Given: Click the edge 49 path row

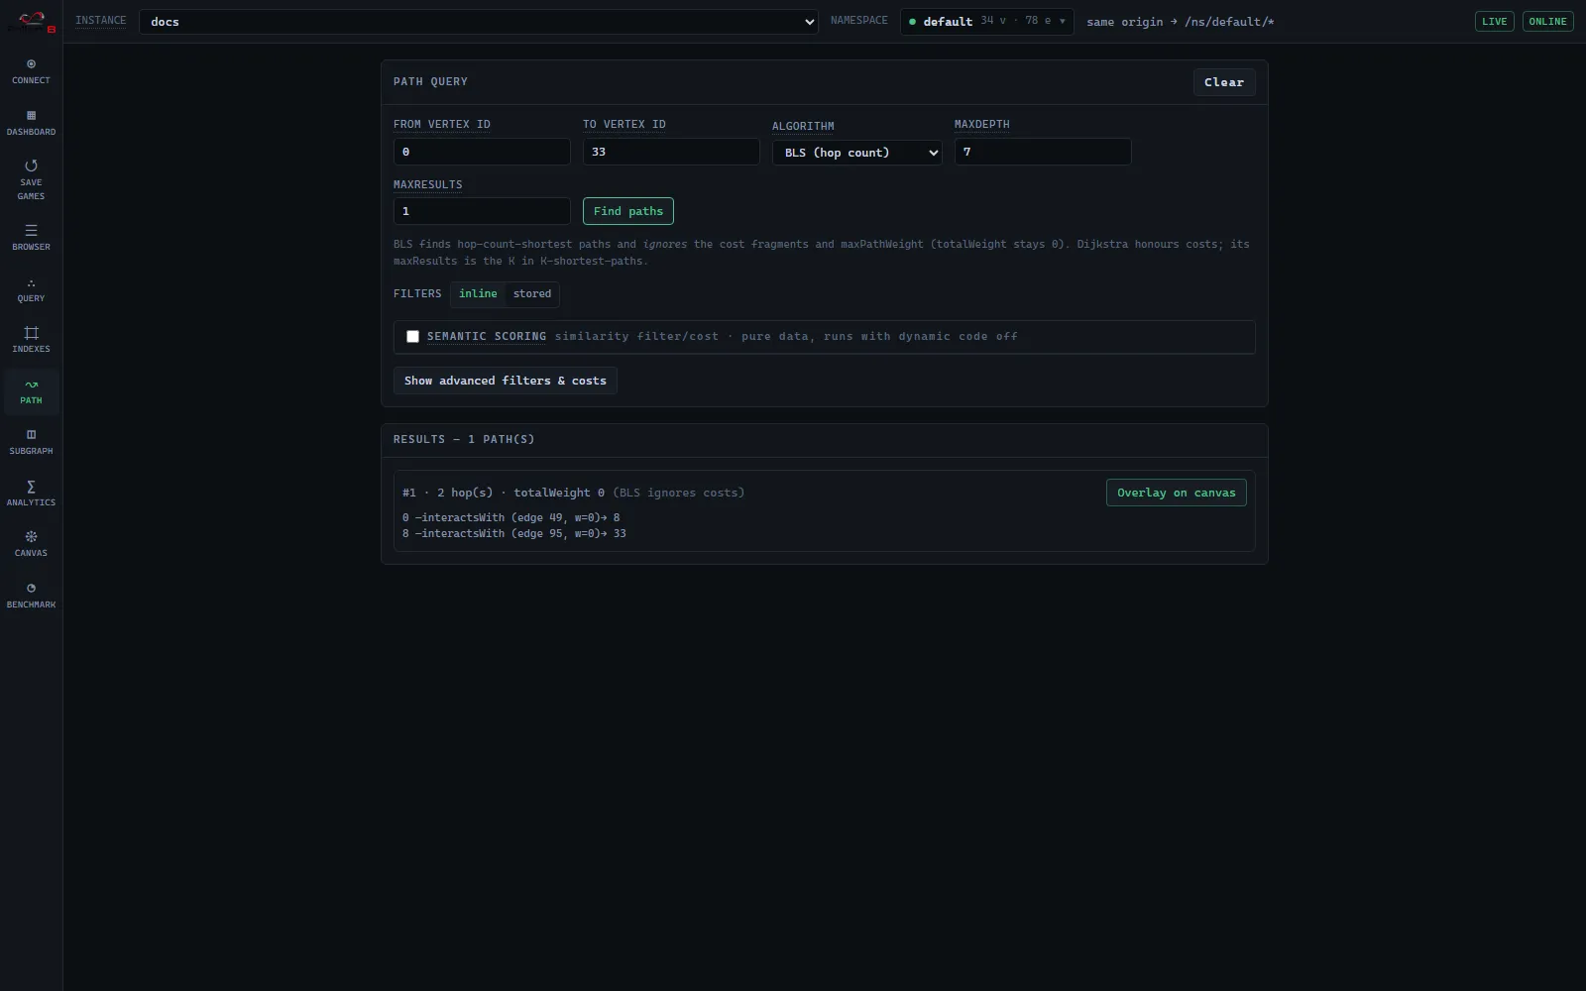Looking at the screenshot, I should [x=511, y=517].
